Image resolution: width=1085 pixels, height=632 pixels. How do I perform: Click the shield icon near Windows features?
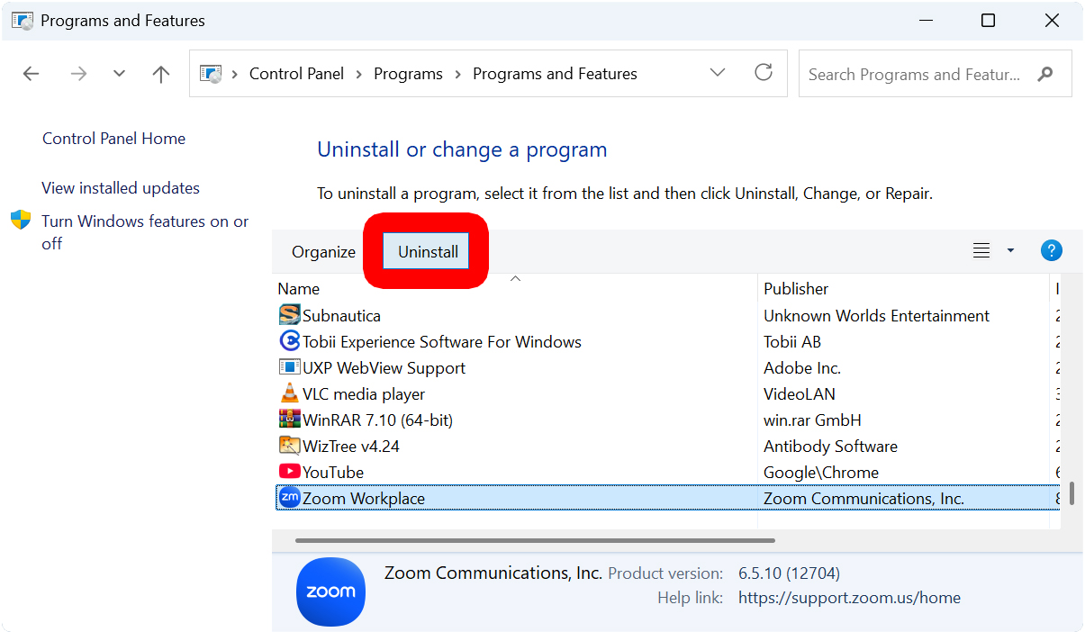[19, 221]
